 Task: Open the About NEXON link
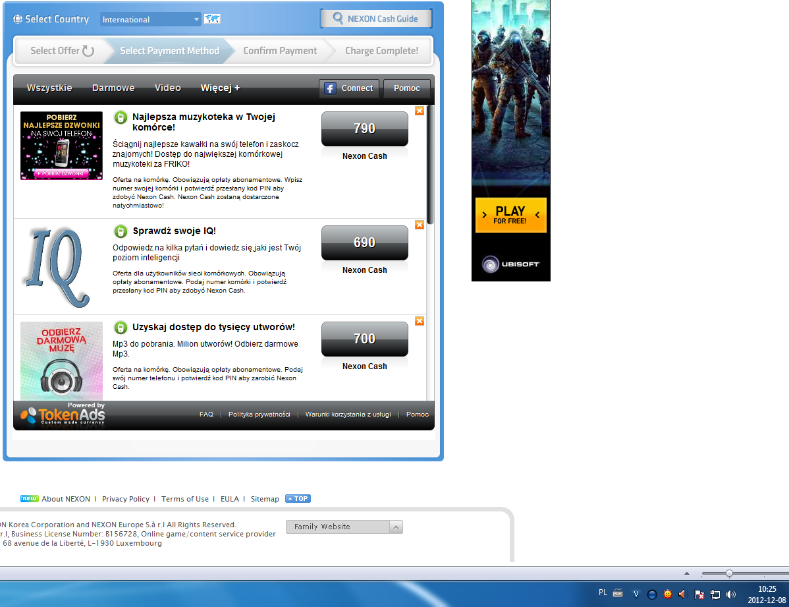click(x=66, y=499)
